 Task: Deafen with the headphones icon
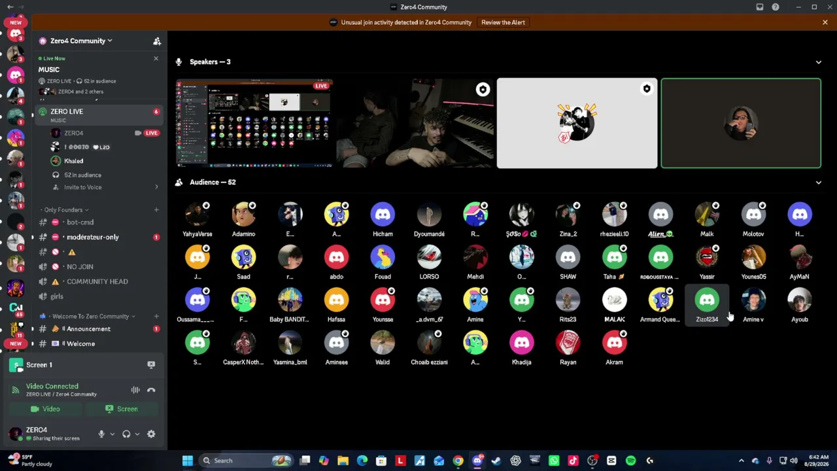tap(126, 434)
